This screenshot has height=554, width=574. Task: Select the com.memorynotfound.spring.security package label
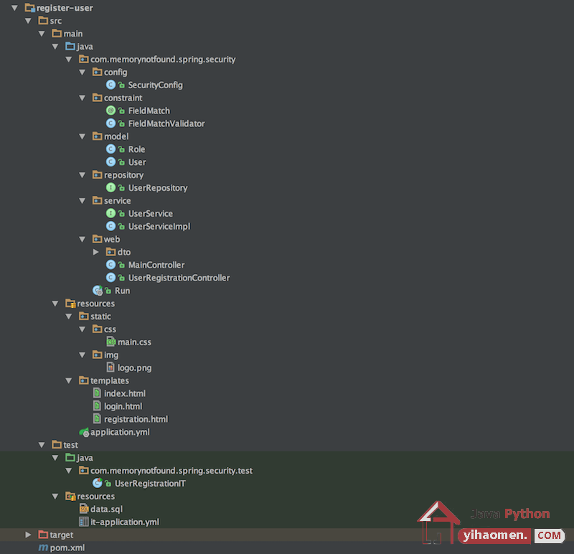click(x=163, y=60)
